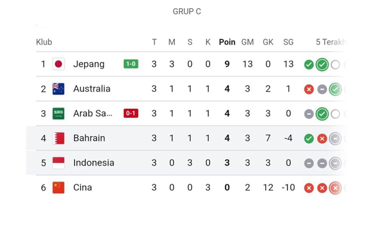
Task: Click the Indonesia flag icon
Action: tap(58, 163)
